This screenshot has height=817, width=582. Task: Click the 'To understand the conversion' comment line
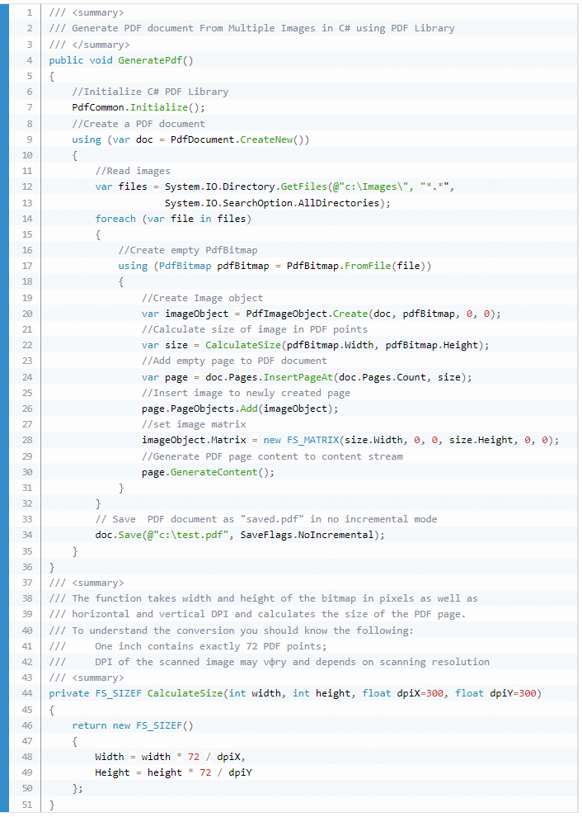(231, 630)
